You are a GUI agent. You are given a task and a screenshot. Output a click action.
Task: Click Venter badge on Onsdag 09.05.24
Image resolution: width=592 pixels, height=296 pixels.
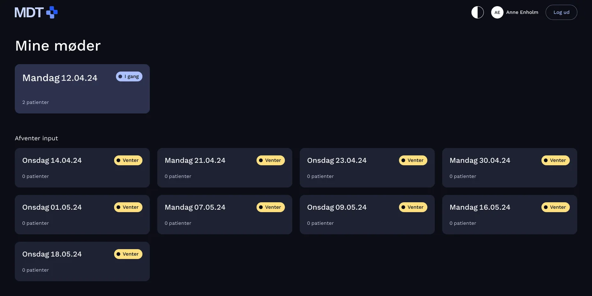413,207
